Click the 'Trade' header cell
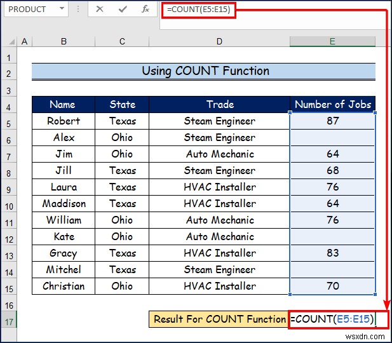The width and height of the screenshot is (392, 343). pos(219,105)
